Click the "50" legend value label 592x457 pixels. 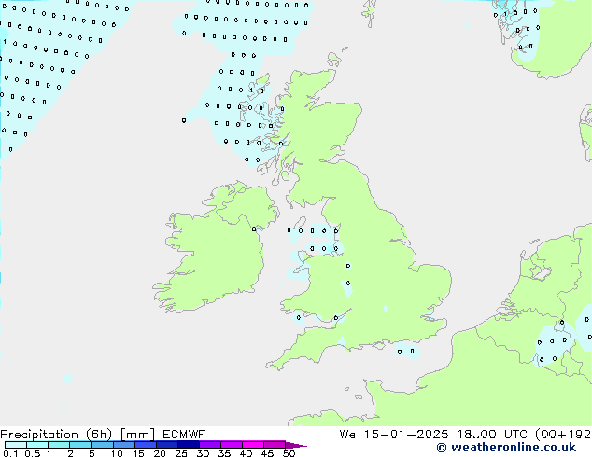click(289, 453)
